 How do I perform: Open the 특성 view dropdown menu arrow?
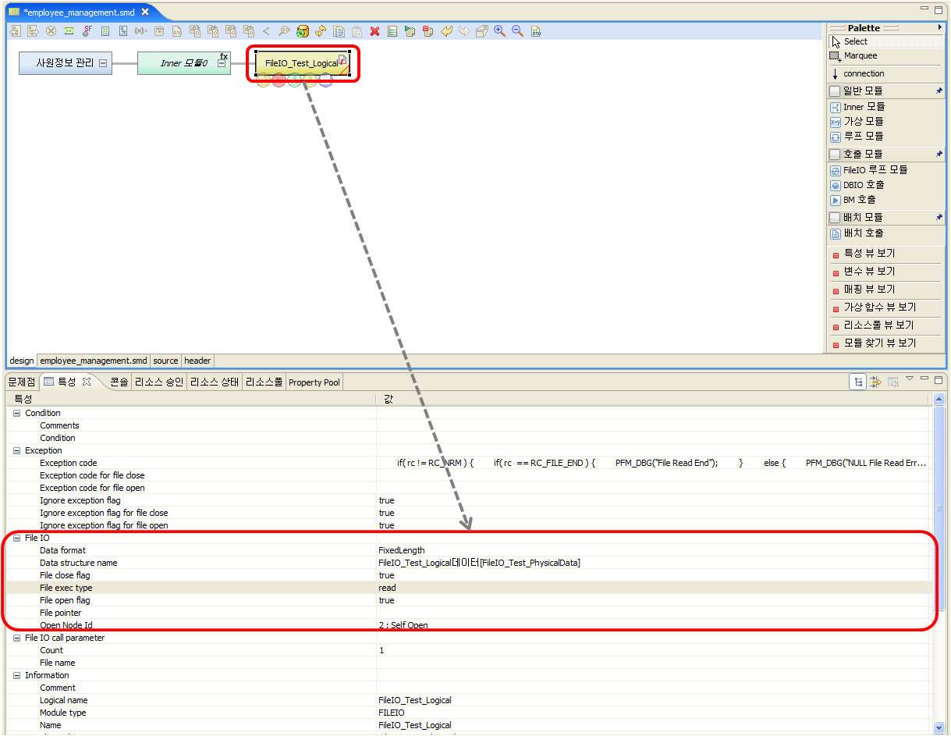(x=910, y=379)
